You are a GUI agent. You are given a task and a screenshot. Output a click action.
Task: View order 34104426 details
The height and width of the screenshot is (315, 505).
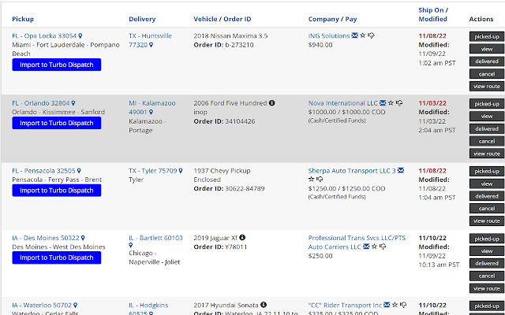pos(487,117)
